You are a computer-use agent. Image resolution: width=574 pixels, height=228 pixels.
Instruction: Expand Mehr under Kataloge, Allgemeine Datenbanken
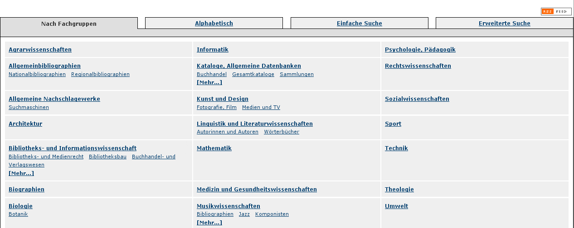(209, 82)
